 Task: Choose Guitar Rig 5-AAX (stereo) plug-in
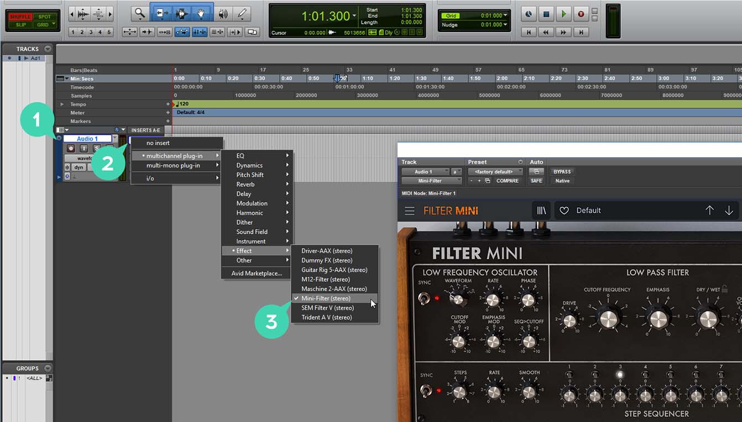pyautogui.click(x=335, y=270)
